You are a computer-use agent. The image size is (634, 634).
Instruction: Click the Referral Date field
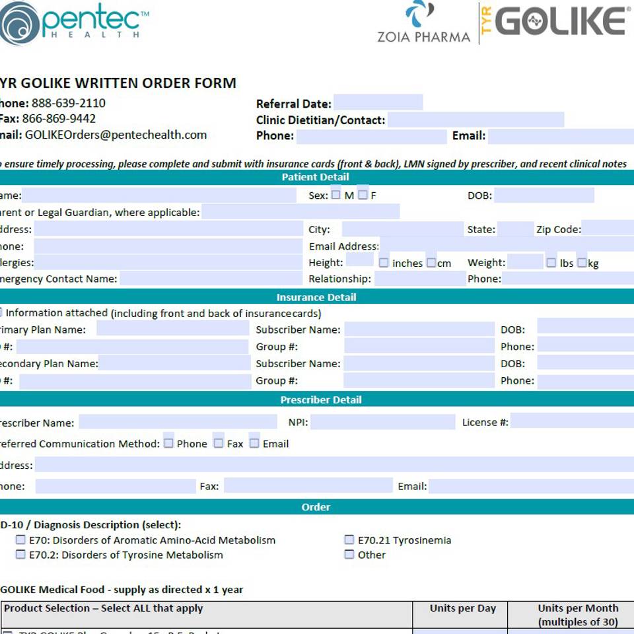click(x=378, y=103)
